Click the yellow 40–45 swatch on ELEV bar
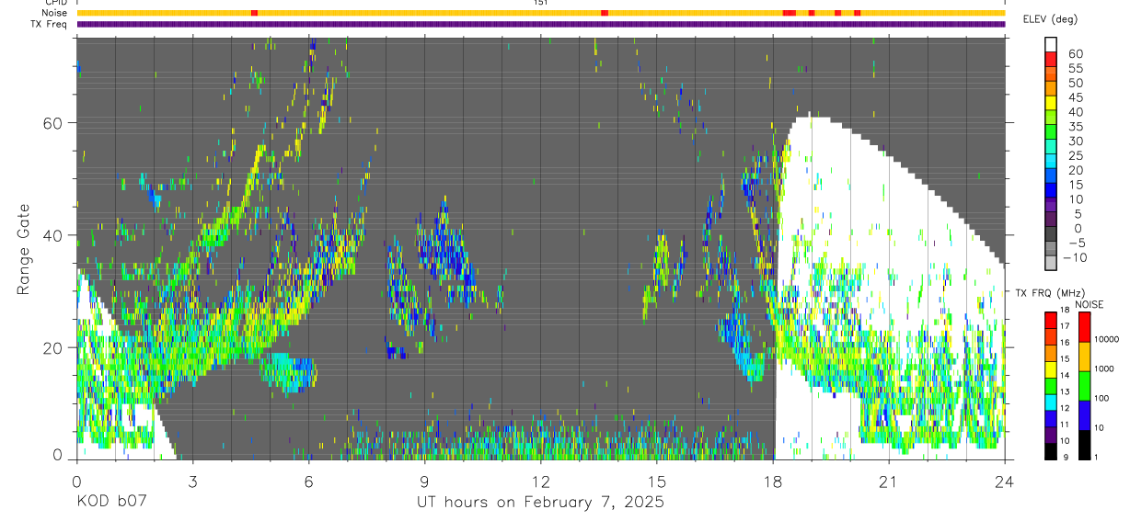 pos(1051,104)
